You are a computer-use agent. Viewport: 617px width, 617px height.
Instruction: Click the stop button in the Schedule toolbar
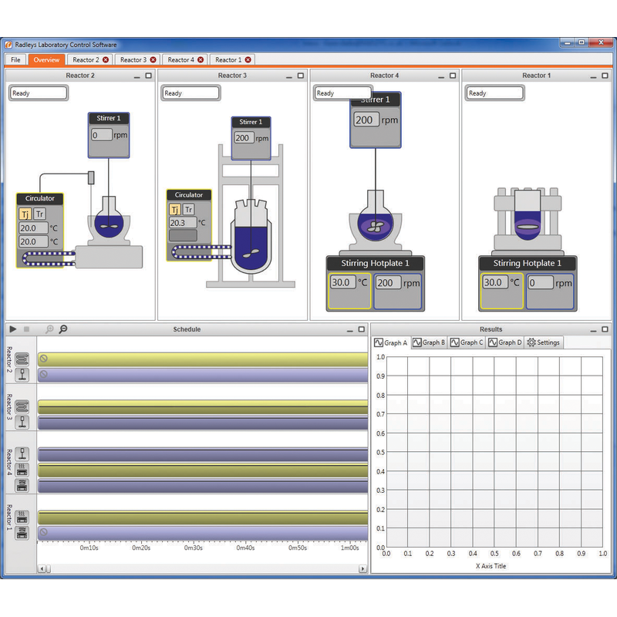point(25,329)
